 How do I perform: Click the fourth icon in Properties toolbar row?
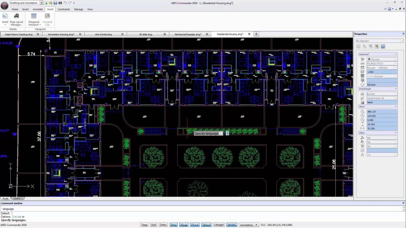(x=377, y=47)
